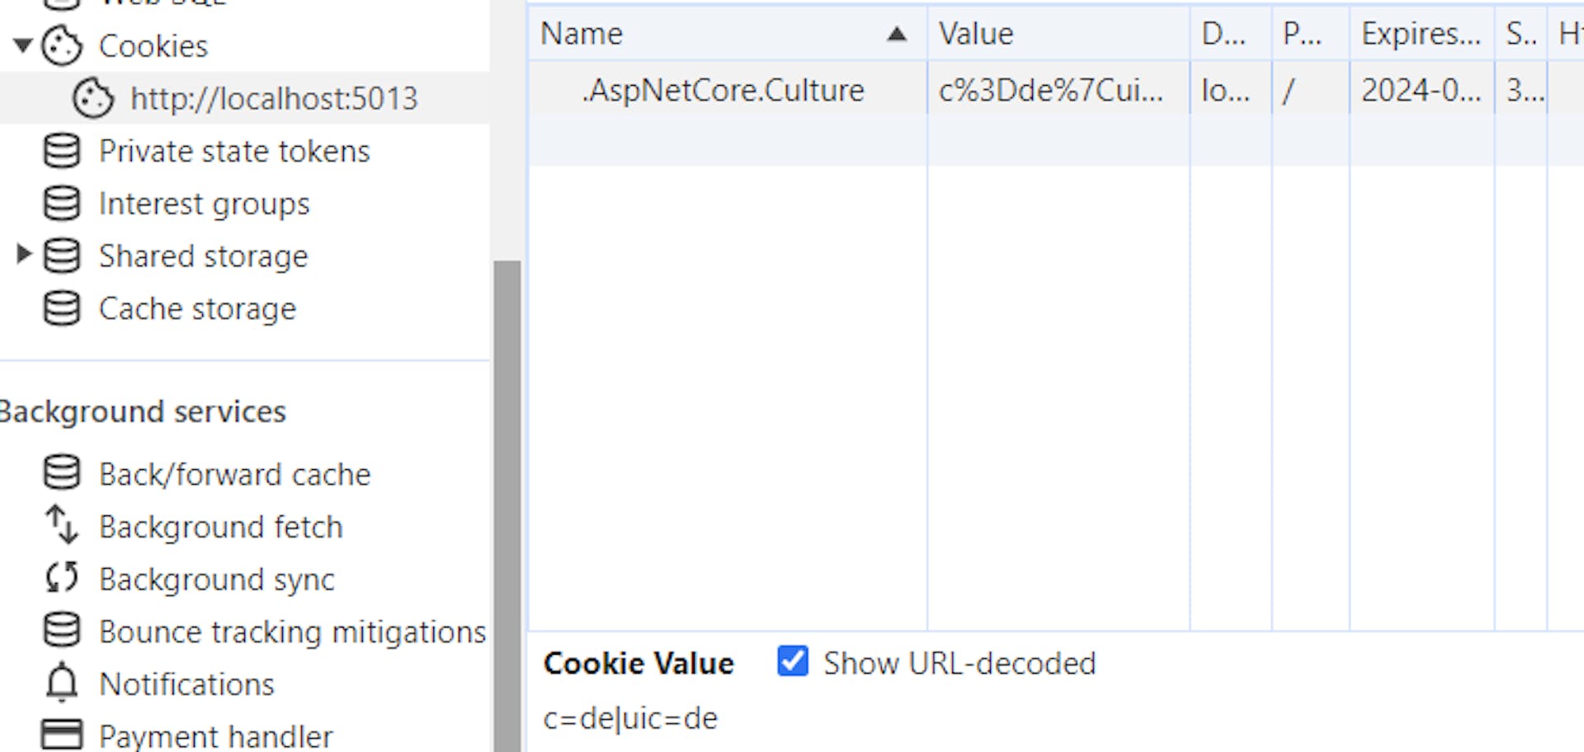
Task: Uncheck the Show URL-decoded checkbox
Action: click(792, 662)
